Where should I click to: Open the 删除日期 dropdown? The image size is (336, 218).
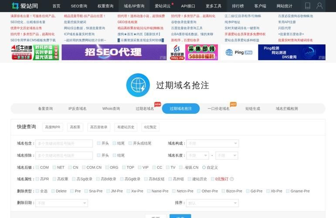click(x=62, y=203)
